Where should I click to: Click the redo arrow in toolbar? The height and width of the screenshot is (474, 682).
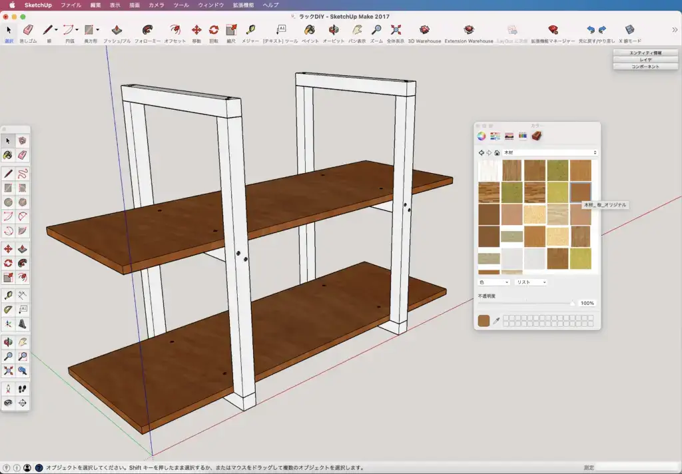(x=602, y=29)
